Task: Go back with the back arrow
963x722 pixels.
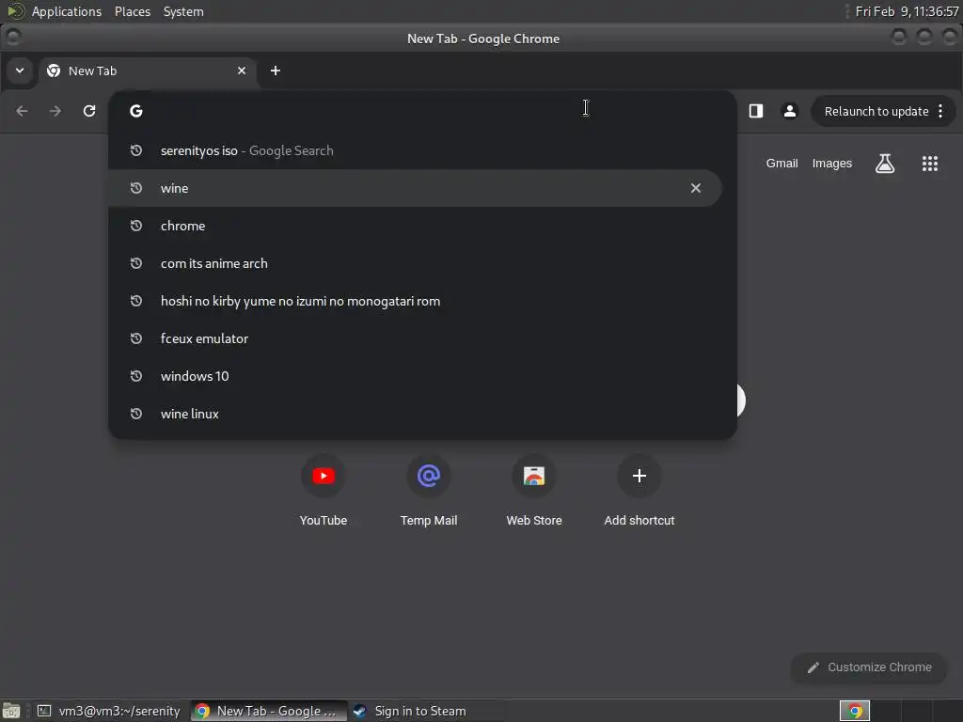Action: coord(23,111)
